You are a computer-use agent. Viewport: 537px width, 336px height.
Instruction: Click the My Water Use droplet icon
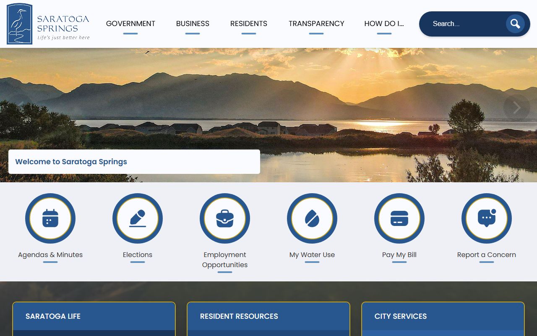[x=312, y=218]
